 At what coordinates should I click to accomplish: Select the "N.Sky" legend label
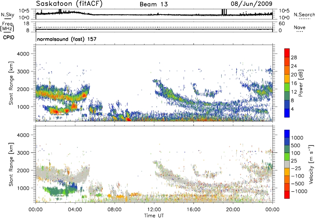tap(7, 15)
